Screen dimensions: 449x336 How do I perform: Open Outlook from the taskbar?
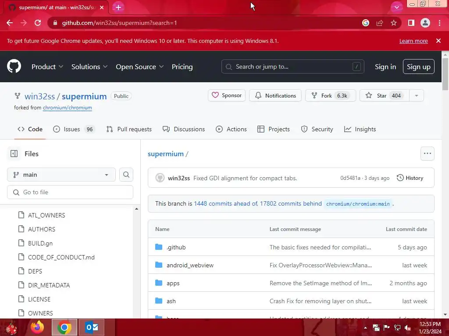pyautogui.click(x=92, y=327)
